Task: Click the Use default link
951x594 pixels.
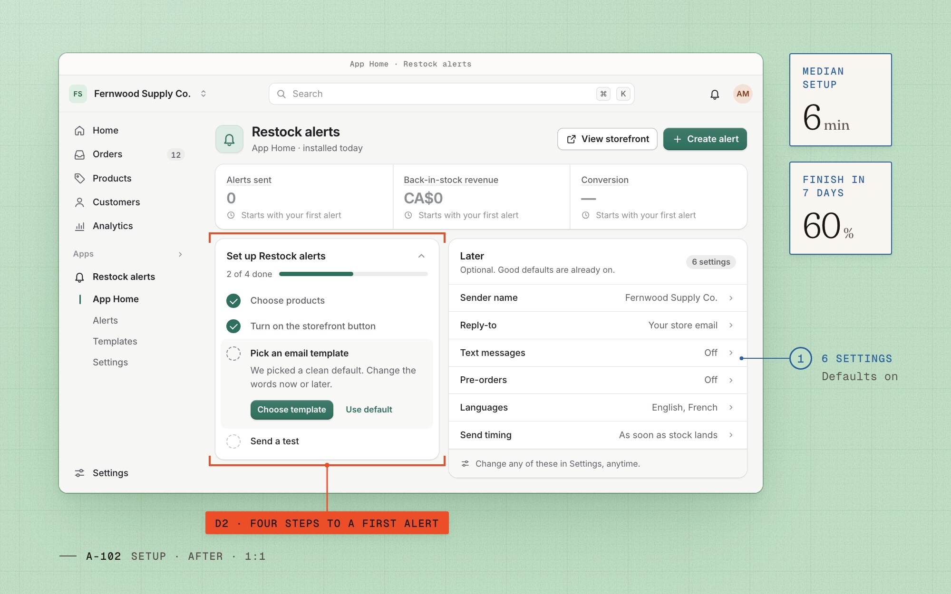Action: [369, 410]
